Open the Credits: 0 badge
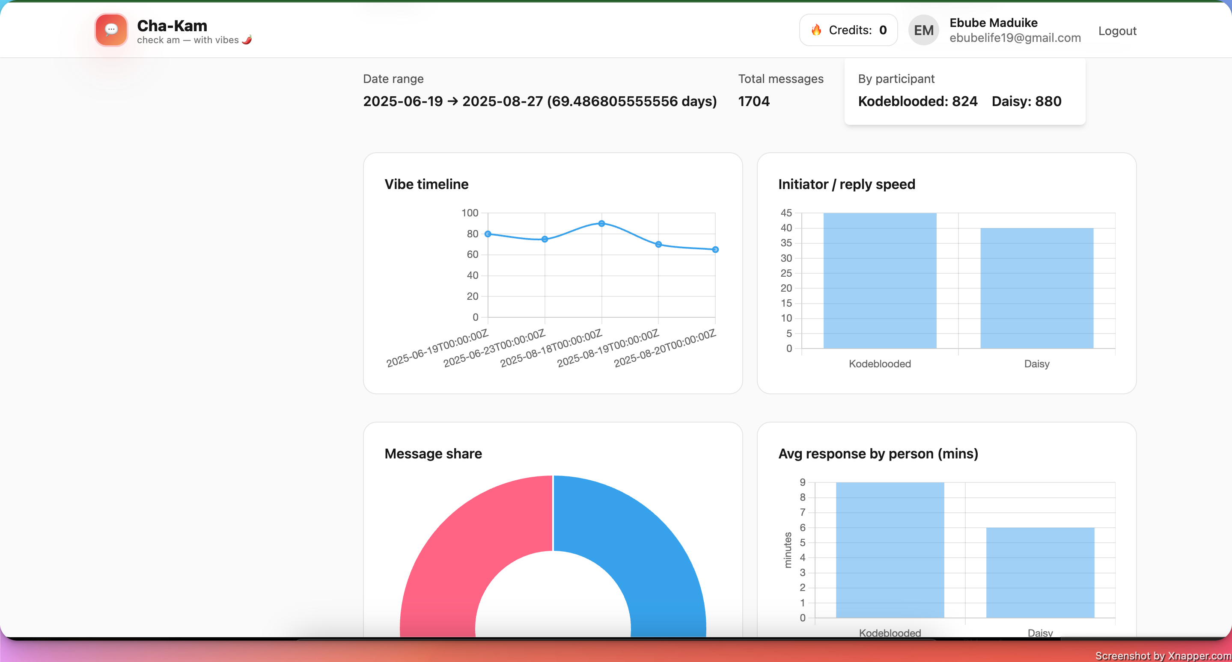 848,30
